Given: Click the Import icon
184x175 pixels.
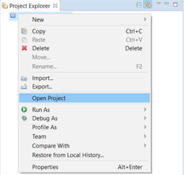Looking at the screenshot, I should pyautogui.click(x=24, y=78).
